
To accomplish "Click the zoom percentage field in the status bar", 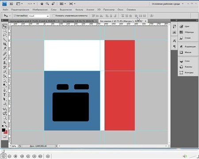I will [x=13, y=146].
